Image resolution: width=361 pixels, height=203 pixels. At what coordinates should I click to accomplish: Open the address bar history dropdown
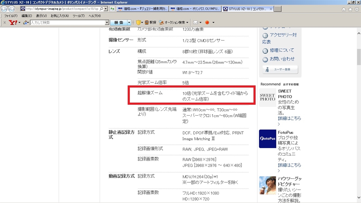pyautogui.click(x=106, y=9)
